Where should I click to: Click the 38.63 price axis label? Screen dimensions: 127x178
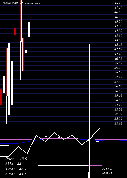[x=118, y=72]
